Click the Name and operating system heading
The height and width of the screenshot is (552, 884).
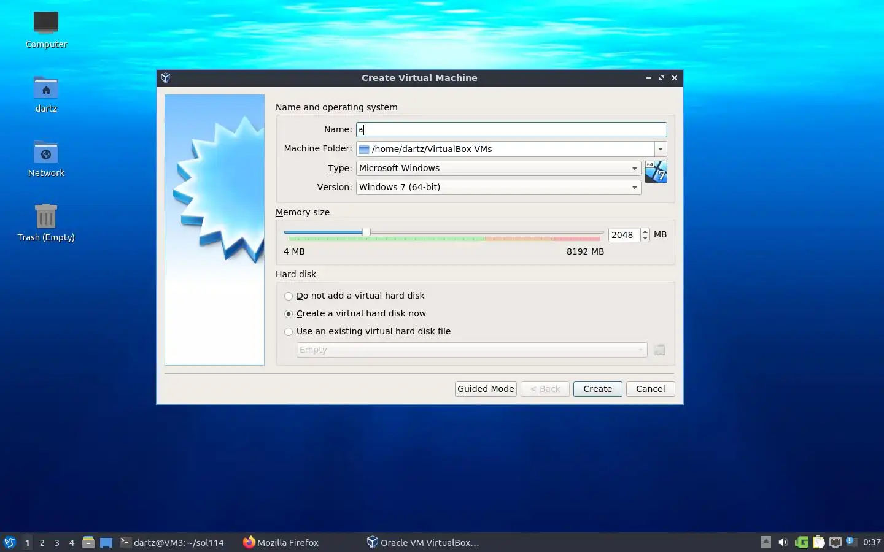click(336, 107)
